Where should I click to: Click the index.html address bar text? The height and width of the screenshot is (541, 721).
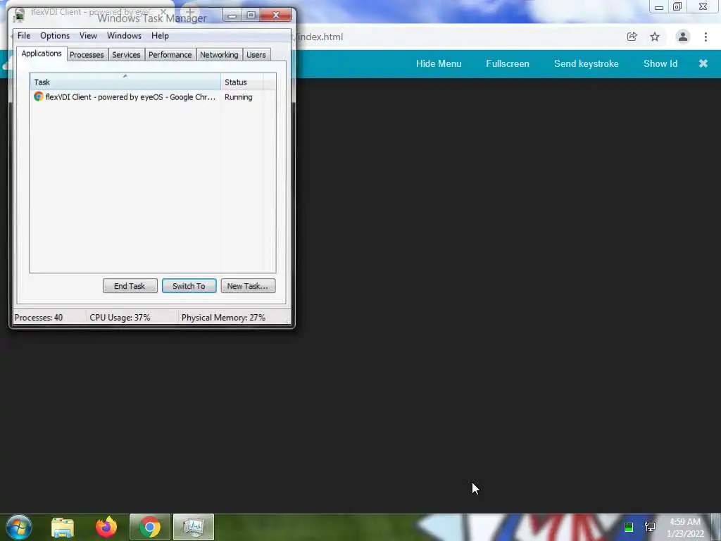coord(320,37)
